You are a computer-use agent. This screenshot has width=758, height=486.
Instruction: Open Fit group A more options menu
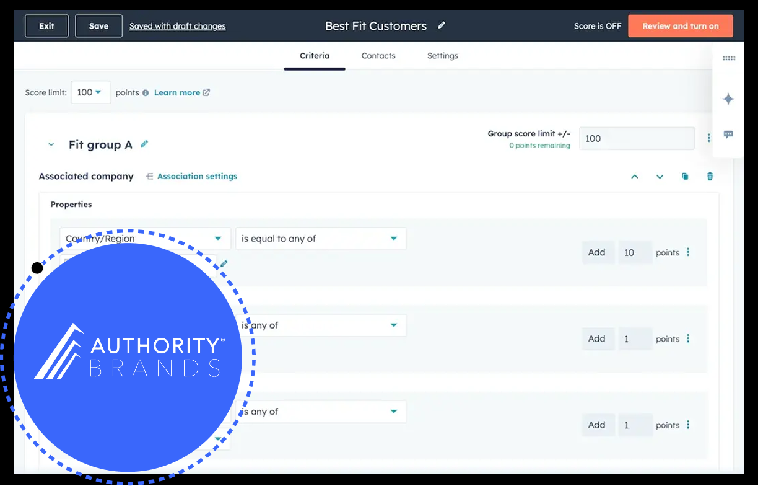709,138
